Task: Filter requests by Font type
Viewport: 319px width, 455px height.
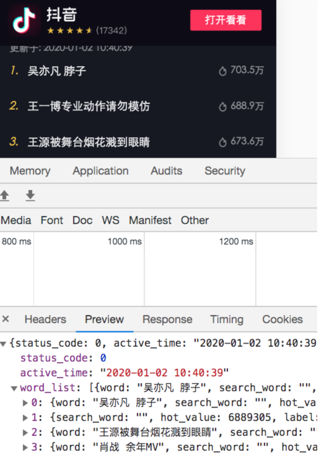Action: tap(52, 220)
